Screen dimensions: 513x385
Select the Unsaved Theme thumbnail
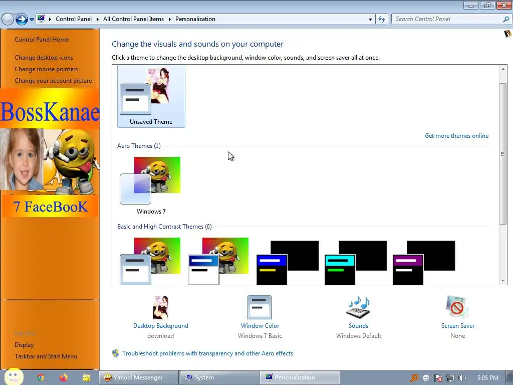151,96
